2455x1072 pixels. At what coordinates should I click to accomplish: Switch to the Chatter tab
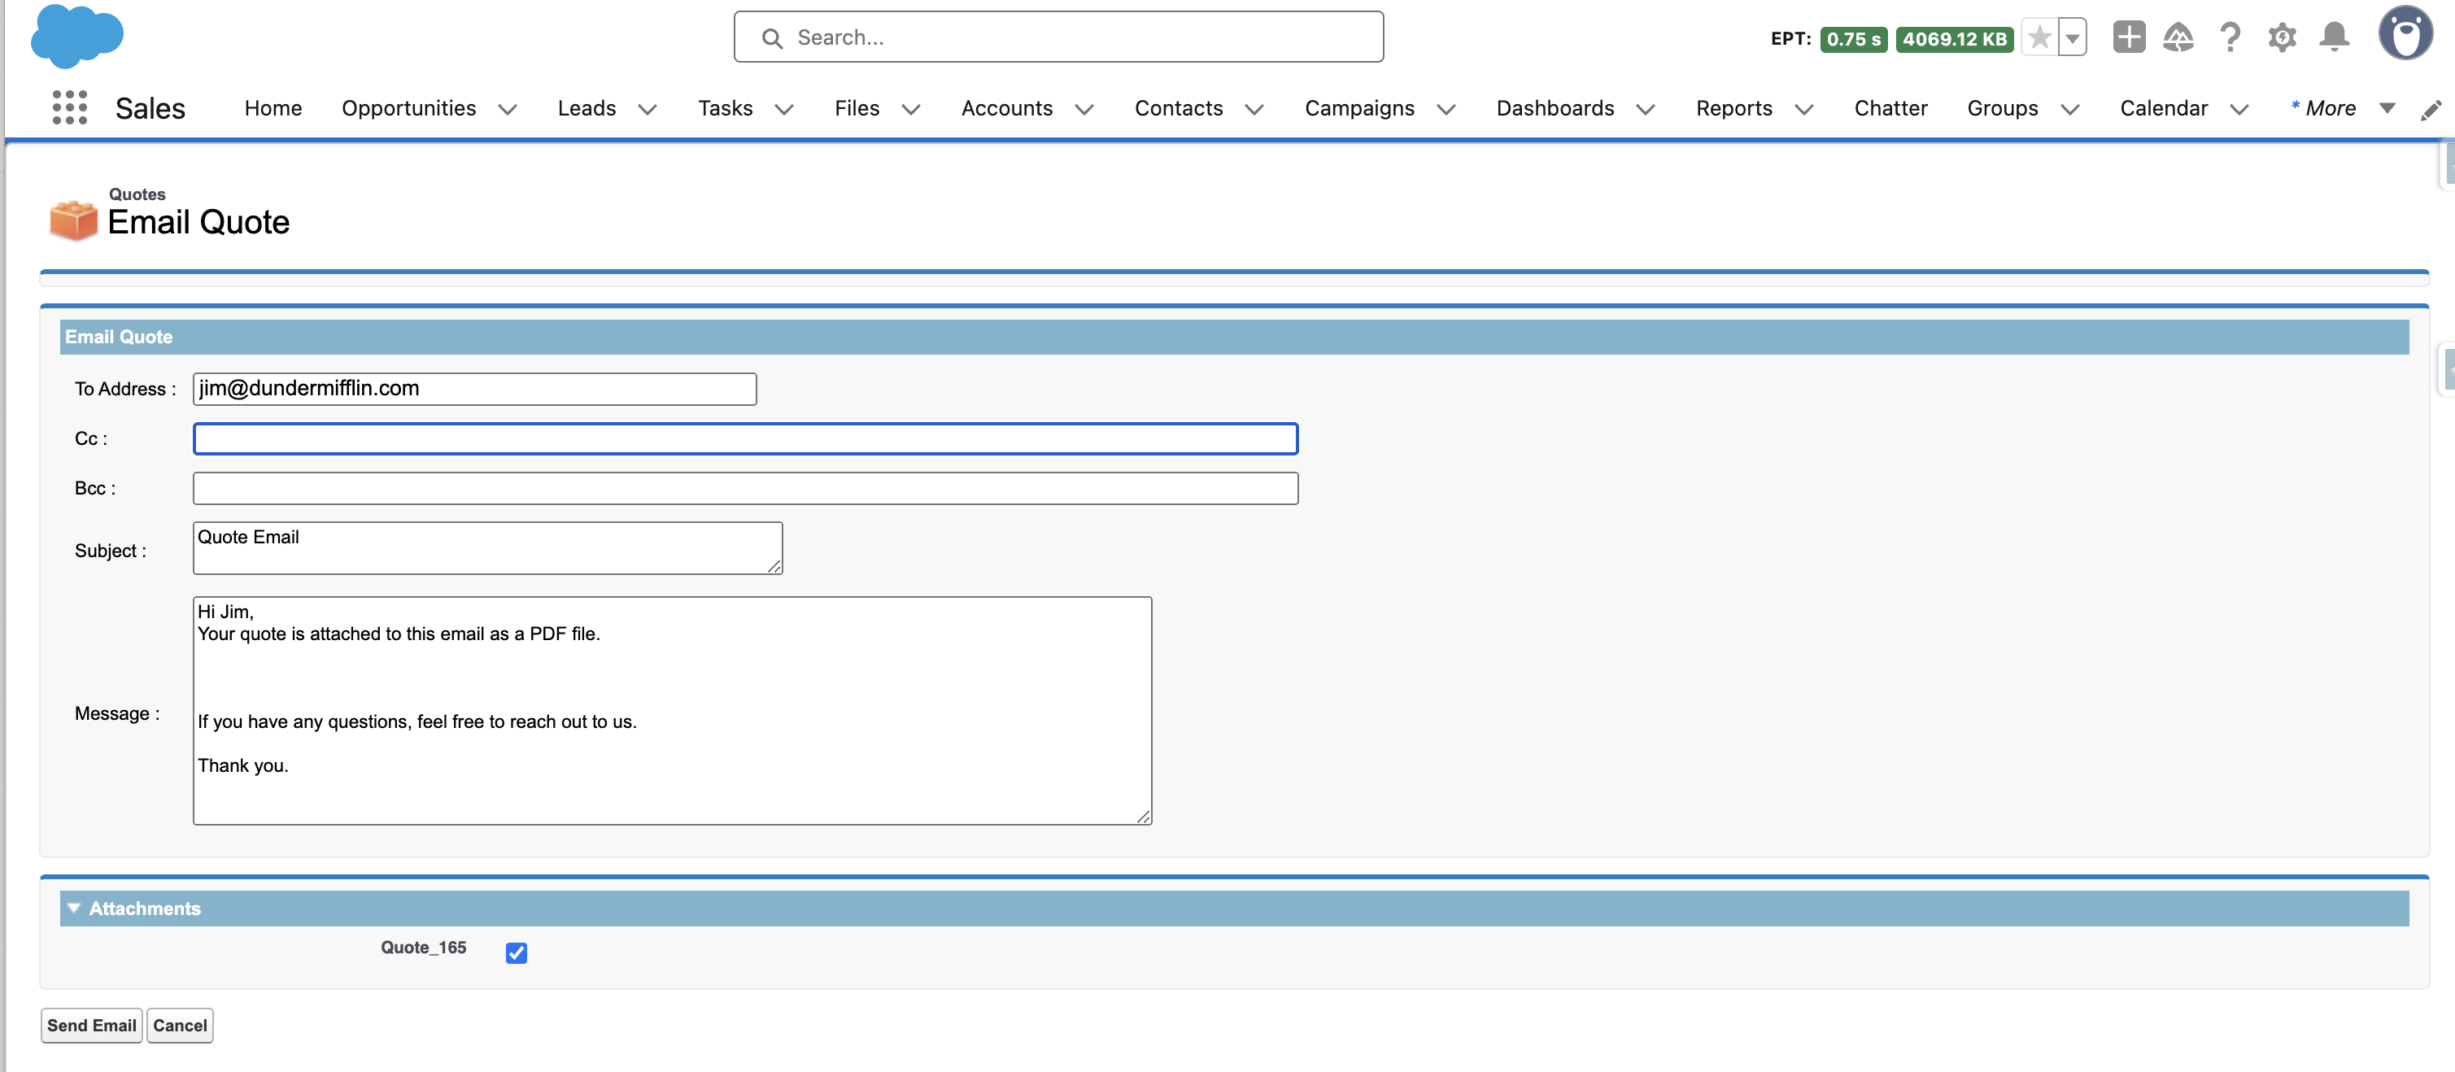coord(1890,107)
